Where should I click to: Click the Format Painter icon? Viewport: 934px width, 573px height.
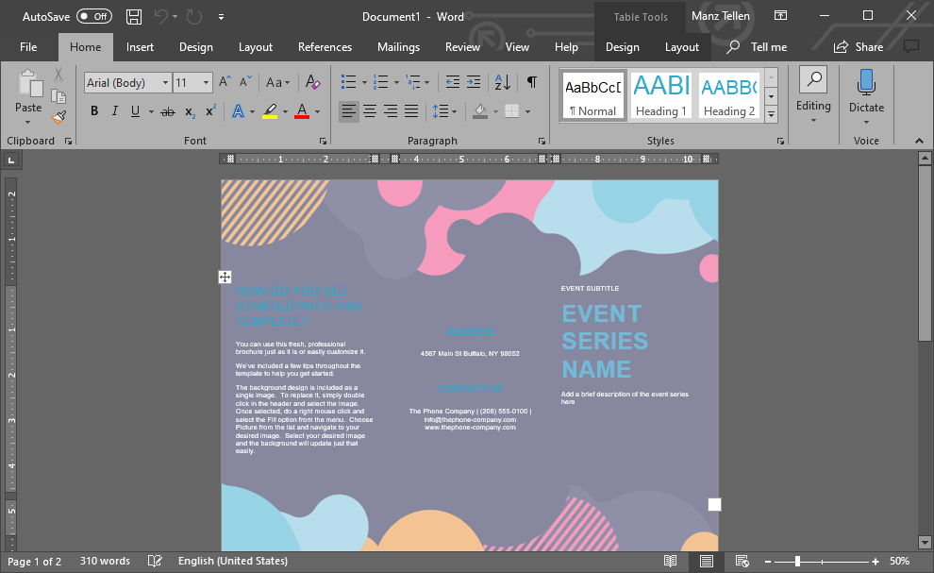[x=58, y=117]
